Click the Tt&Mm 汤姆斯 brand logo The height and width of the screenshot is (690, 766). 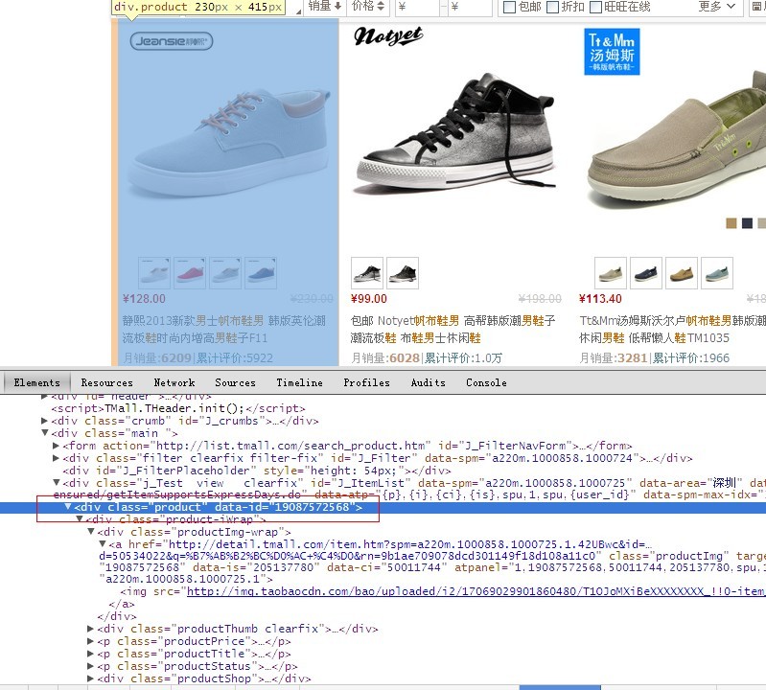[x=612, y=52]
